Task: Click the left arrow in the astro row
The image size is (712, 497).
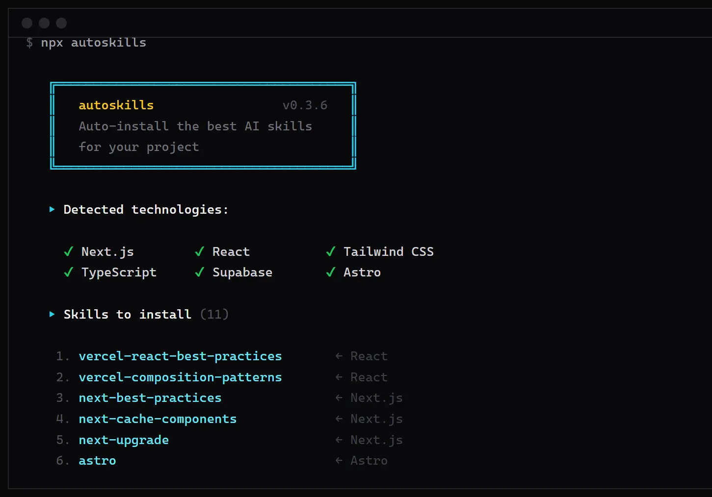Action: tap(339, 461)
